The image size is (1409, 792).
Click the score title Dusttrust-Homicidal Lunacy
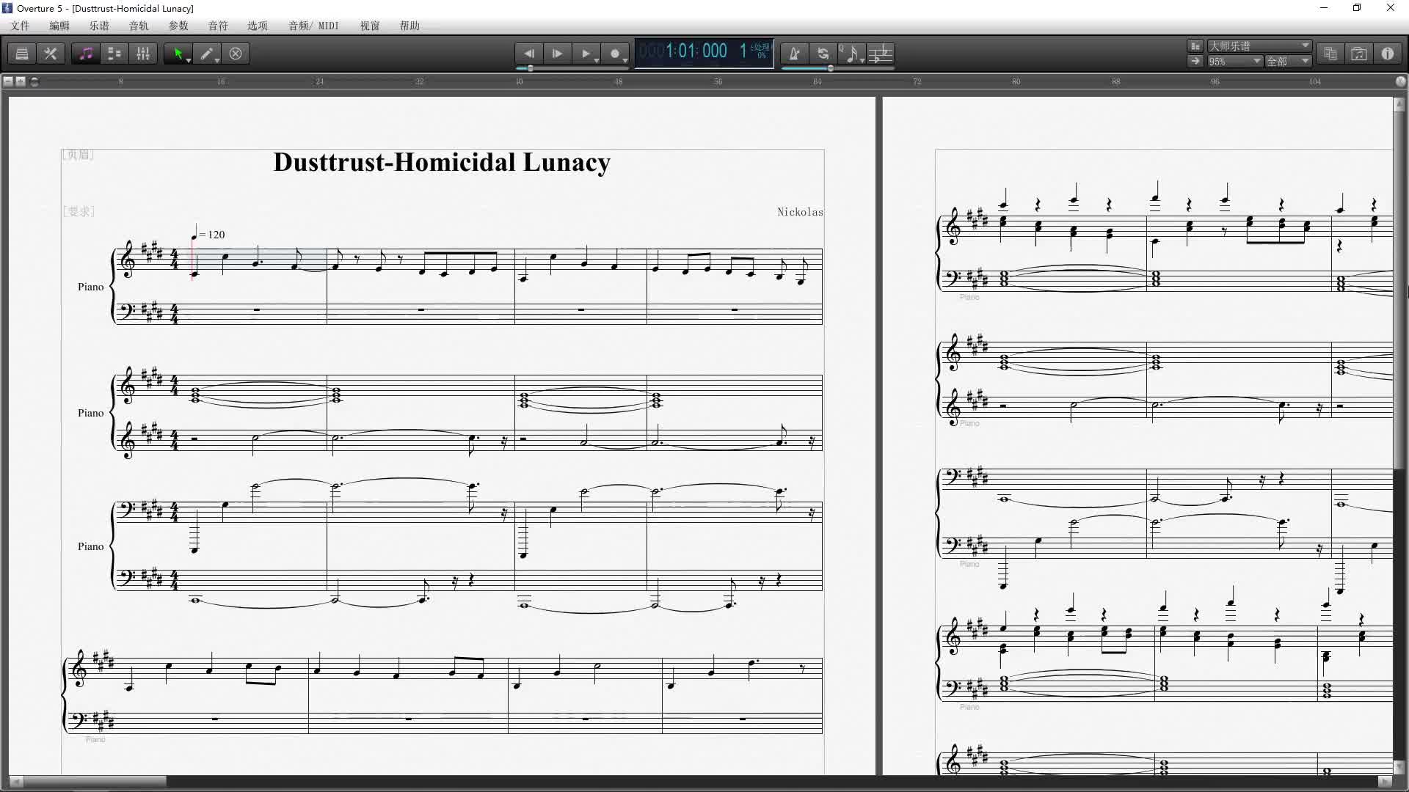click(442, 162)
